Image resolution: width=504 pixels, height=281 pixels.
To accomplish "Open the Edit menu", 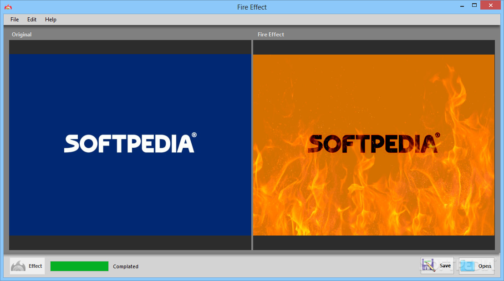I will point(32,20).
